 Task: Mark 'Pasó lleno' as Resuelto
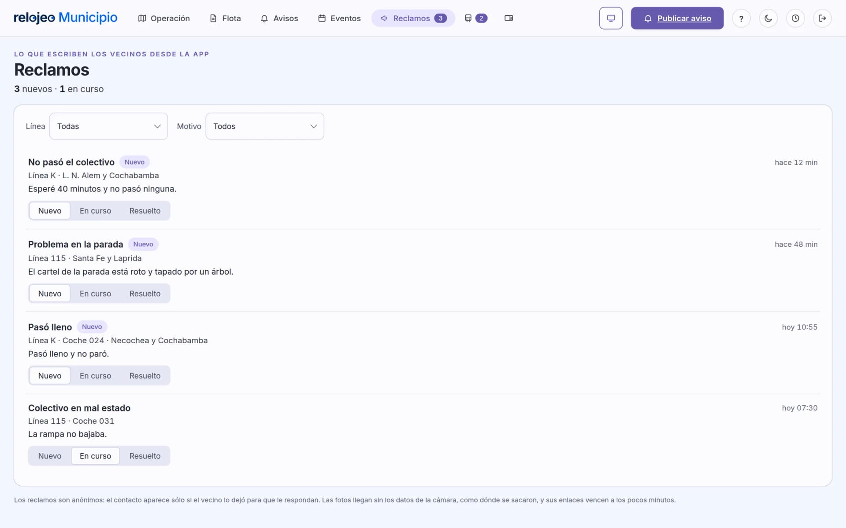[145, 376]
